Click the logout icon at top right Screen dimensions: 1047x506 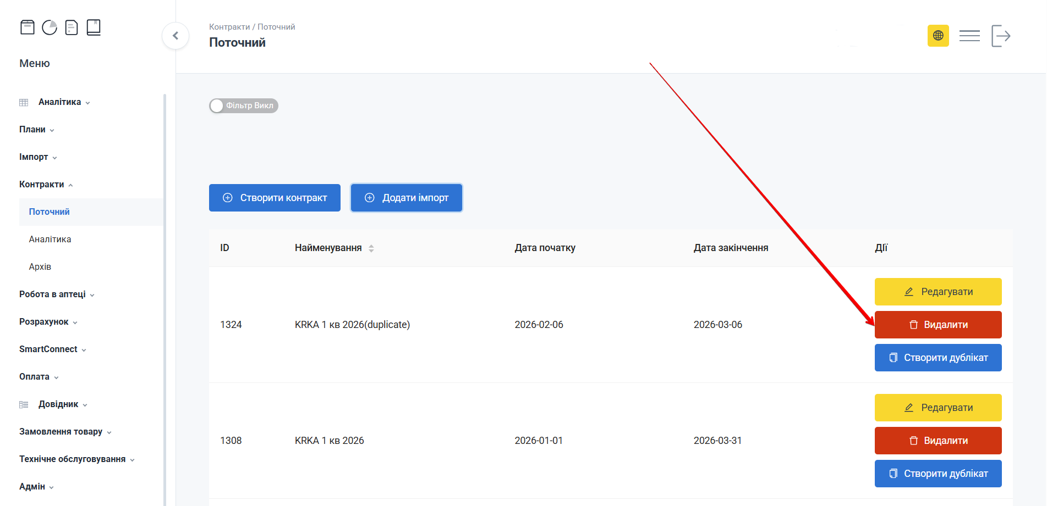[x=1001, y=36]
